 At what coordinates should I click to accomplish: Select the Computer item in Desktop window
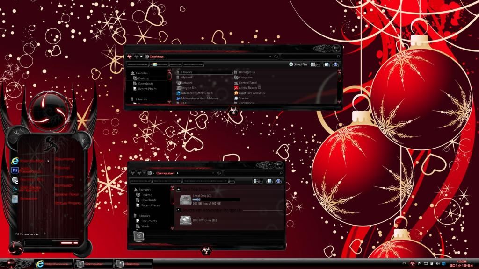[x=243, y=78]
